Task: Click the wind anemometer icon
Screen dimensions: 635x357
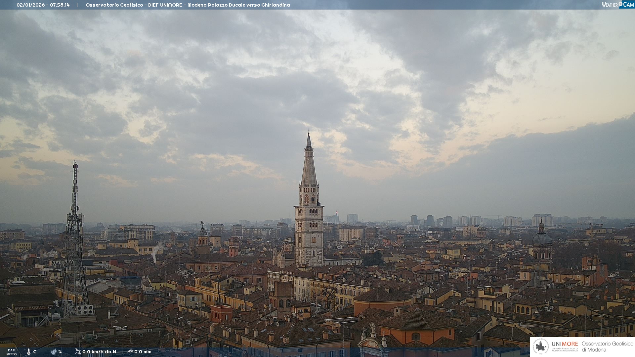Action: coord(78,352)
